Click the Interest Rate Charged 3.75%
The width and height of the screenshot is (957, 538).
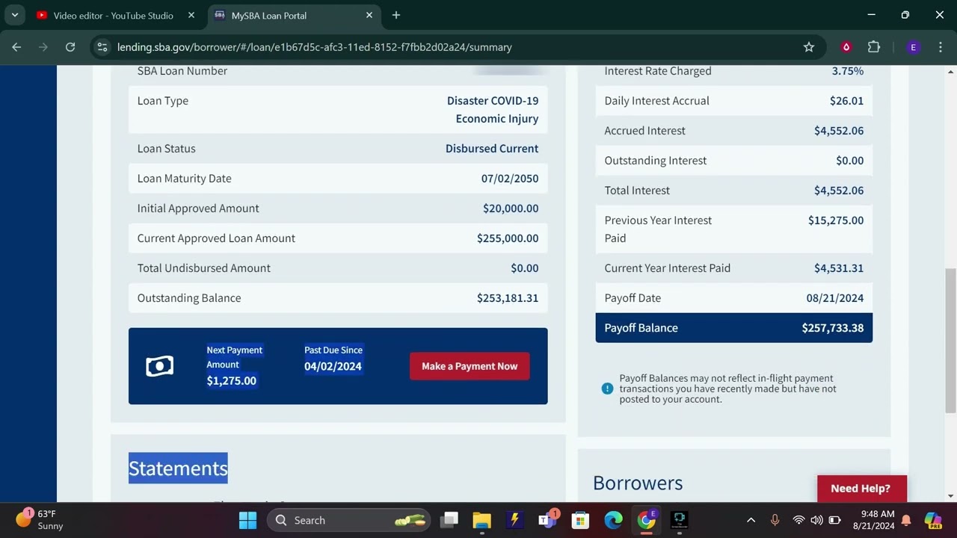point(848,71)
